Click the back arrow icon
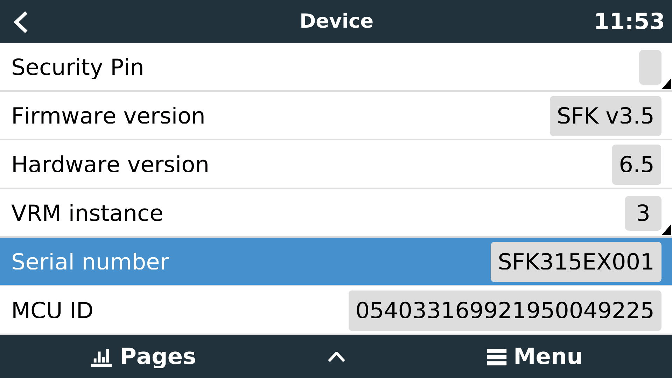Viewport: 672px width, 378px height. pos(21,22)
